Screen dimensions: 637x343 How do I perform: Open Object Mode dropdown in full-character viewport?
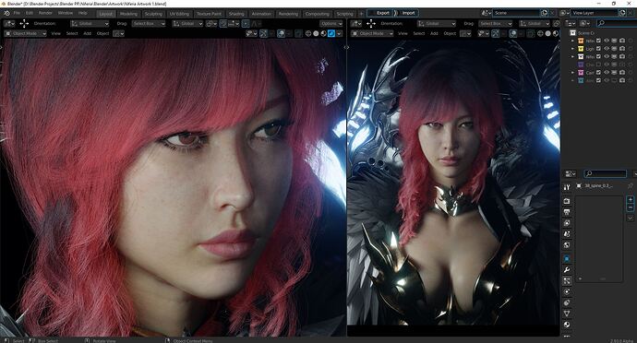[372, 33]
